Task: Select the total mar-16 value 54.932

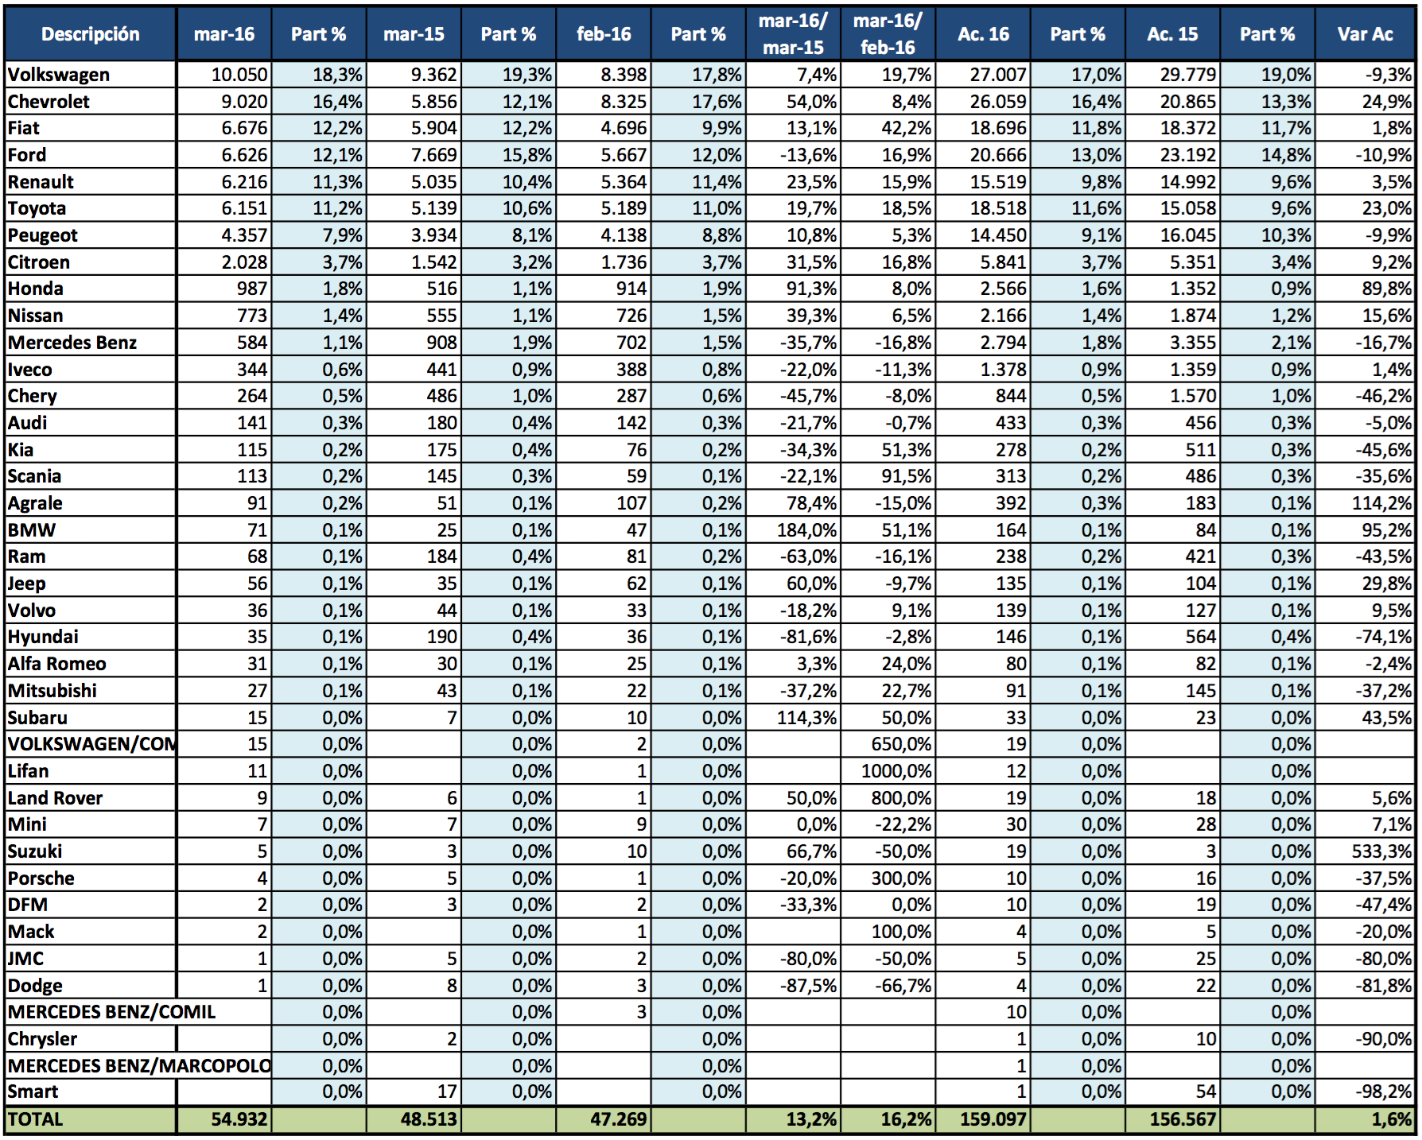Action: point(239,1119)
